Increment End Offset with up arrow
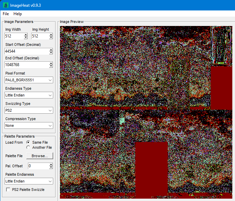This screenshot has height=201, width=235. (x=51, y=63)
